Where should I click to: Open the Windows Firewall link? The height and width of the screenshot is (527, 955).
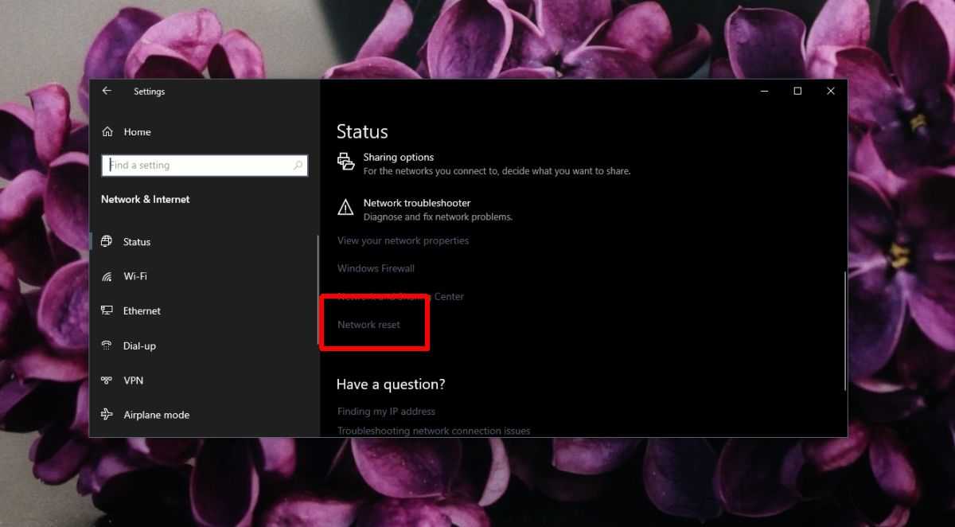(376, 268)
